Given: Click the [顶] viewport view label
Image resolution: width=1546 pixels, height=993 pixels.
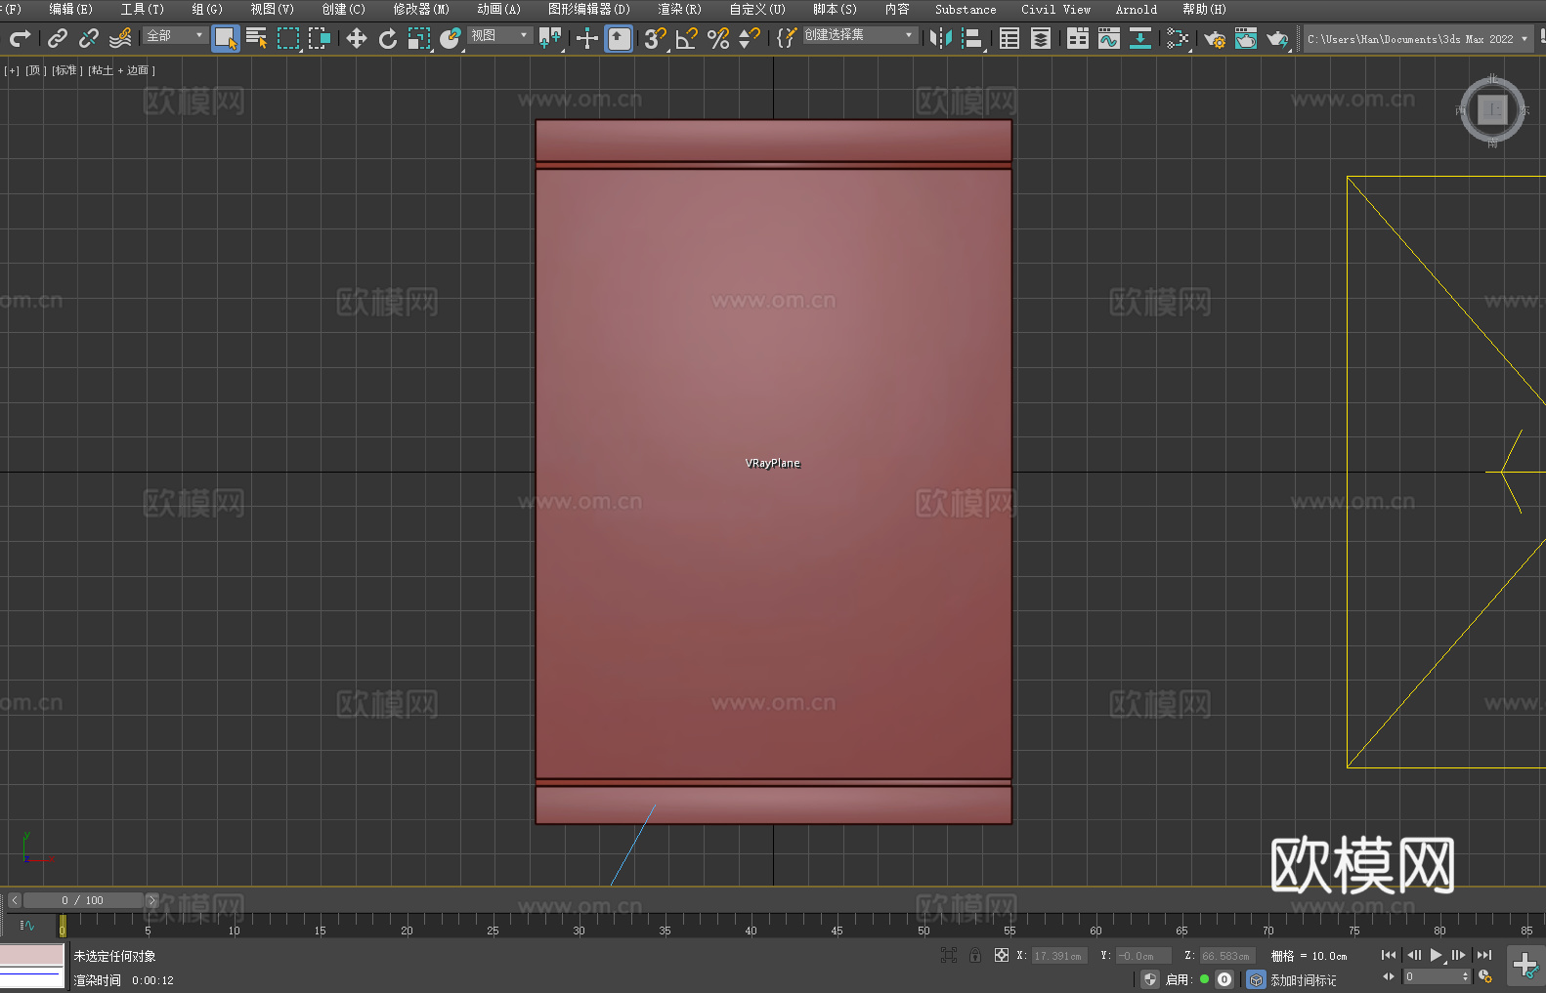Looking at the screenshot, I should click(x=36, y=70).
